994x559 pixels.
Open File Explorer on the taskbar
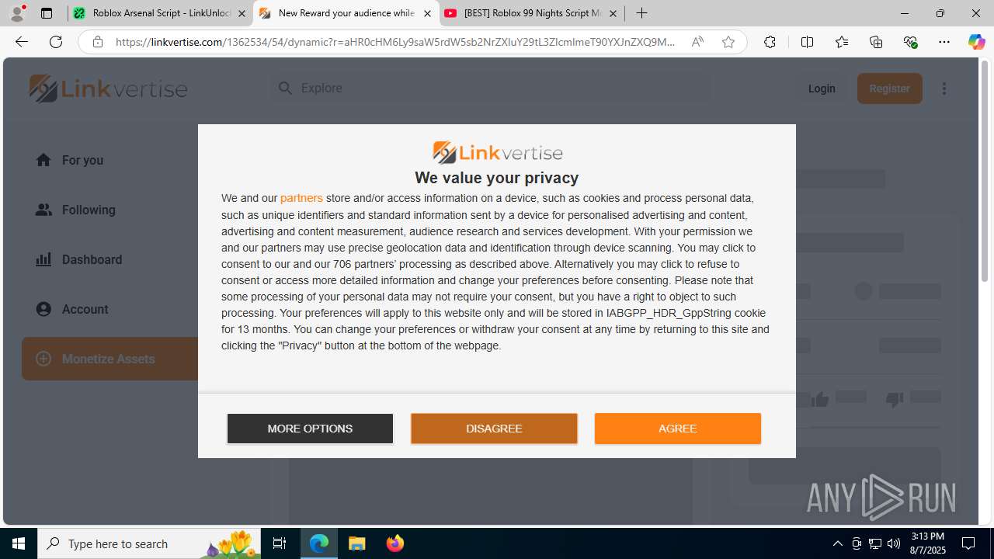[357, 543]
